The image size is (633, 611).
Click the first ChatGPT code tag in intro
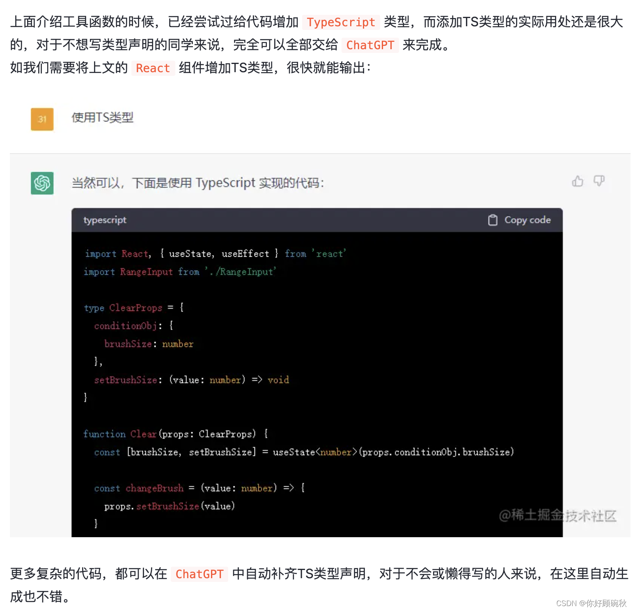point(370,45)
